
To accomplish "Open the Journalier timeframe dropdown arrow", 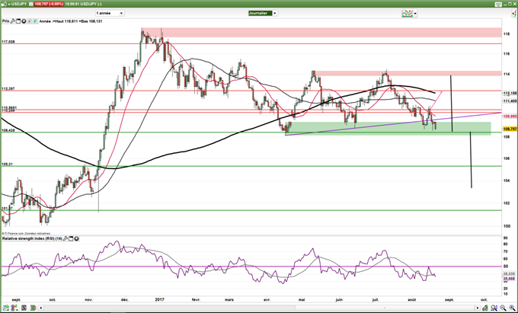I will 275,13.
